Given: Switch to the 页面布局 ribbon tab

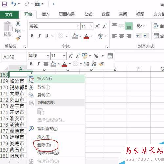Looking at the screenshot, I should (x=67, y=14).
